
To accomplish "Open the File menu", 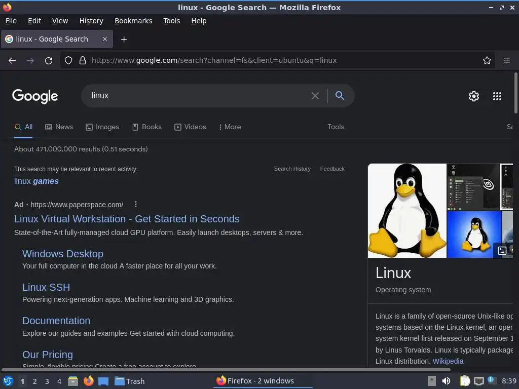I will [x=11, y=21].
